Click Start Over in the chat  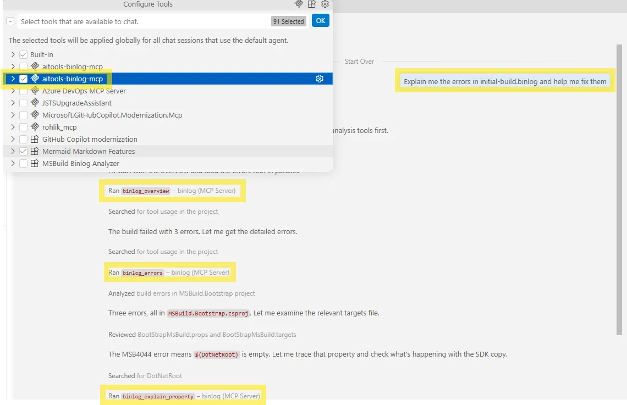click(x=359, y=62)
